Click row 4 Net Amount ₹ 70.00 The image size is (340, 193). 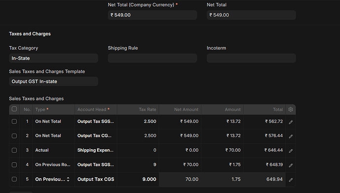point(191,164)
